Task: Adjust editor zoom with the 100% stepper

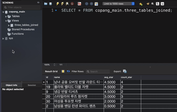Action: tap(54, 65)
